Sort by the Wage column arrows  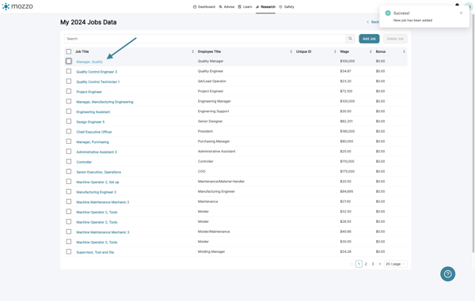(x=370, y=51)
